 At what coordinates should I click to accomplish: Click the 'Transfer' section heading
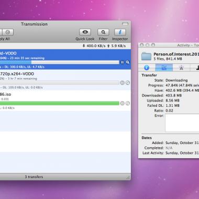coord(149,75)
